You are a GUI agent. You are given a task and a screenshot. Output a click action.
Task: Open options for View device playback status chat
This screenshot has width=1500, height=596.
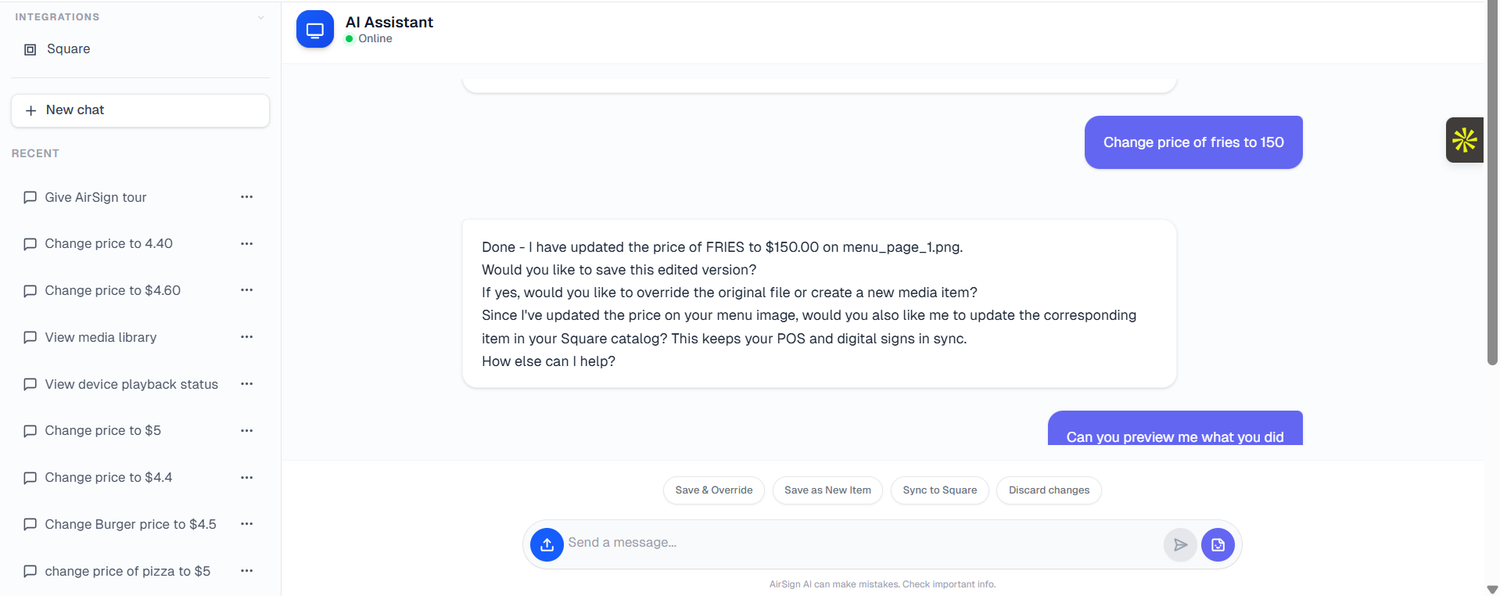coord(247,384)
